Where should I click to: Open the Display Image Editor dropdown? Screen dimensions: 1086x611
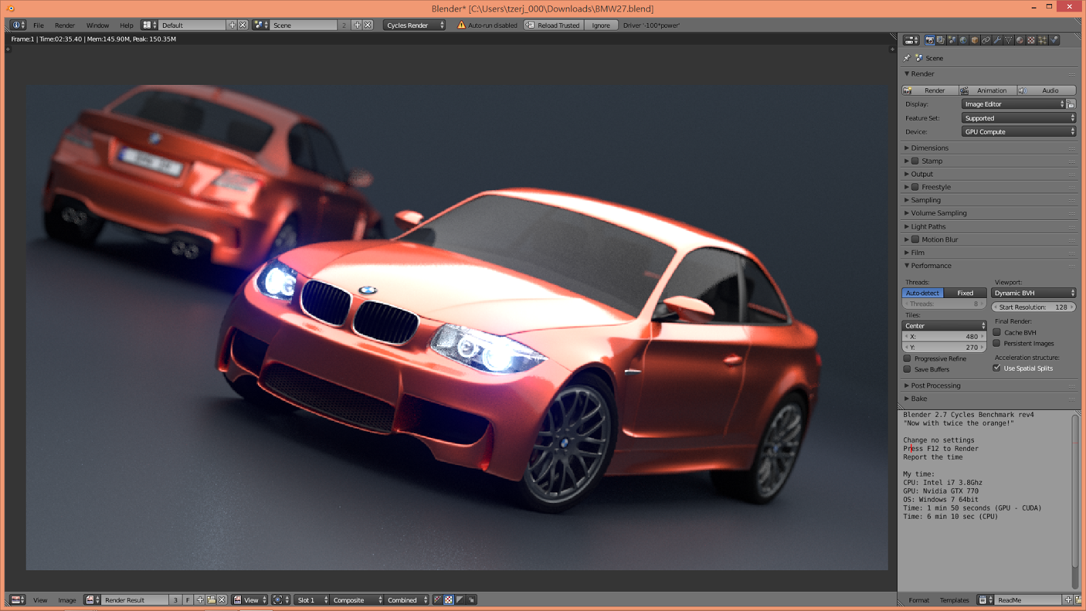click(1013, 105)
